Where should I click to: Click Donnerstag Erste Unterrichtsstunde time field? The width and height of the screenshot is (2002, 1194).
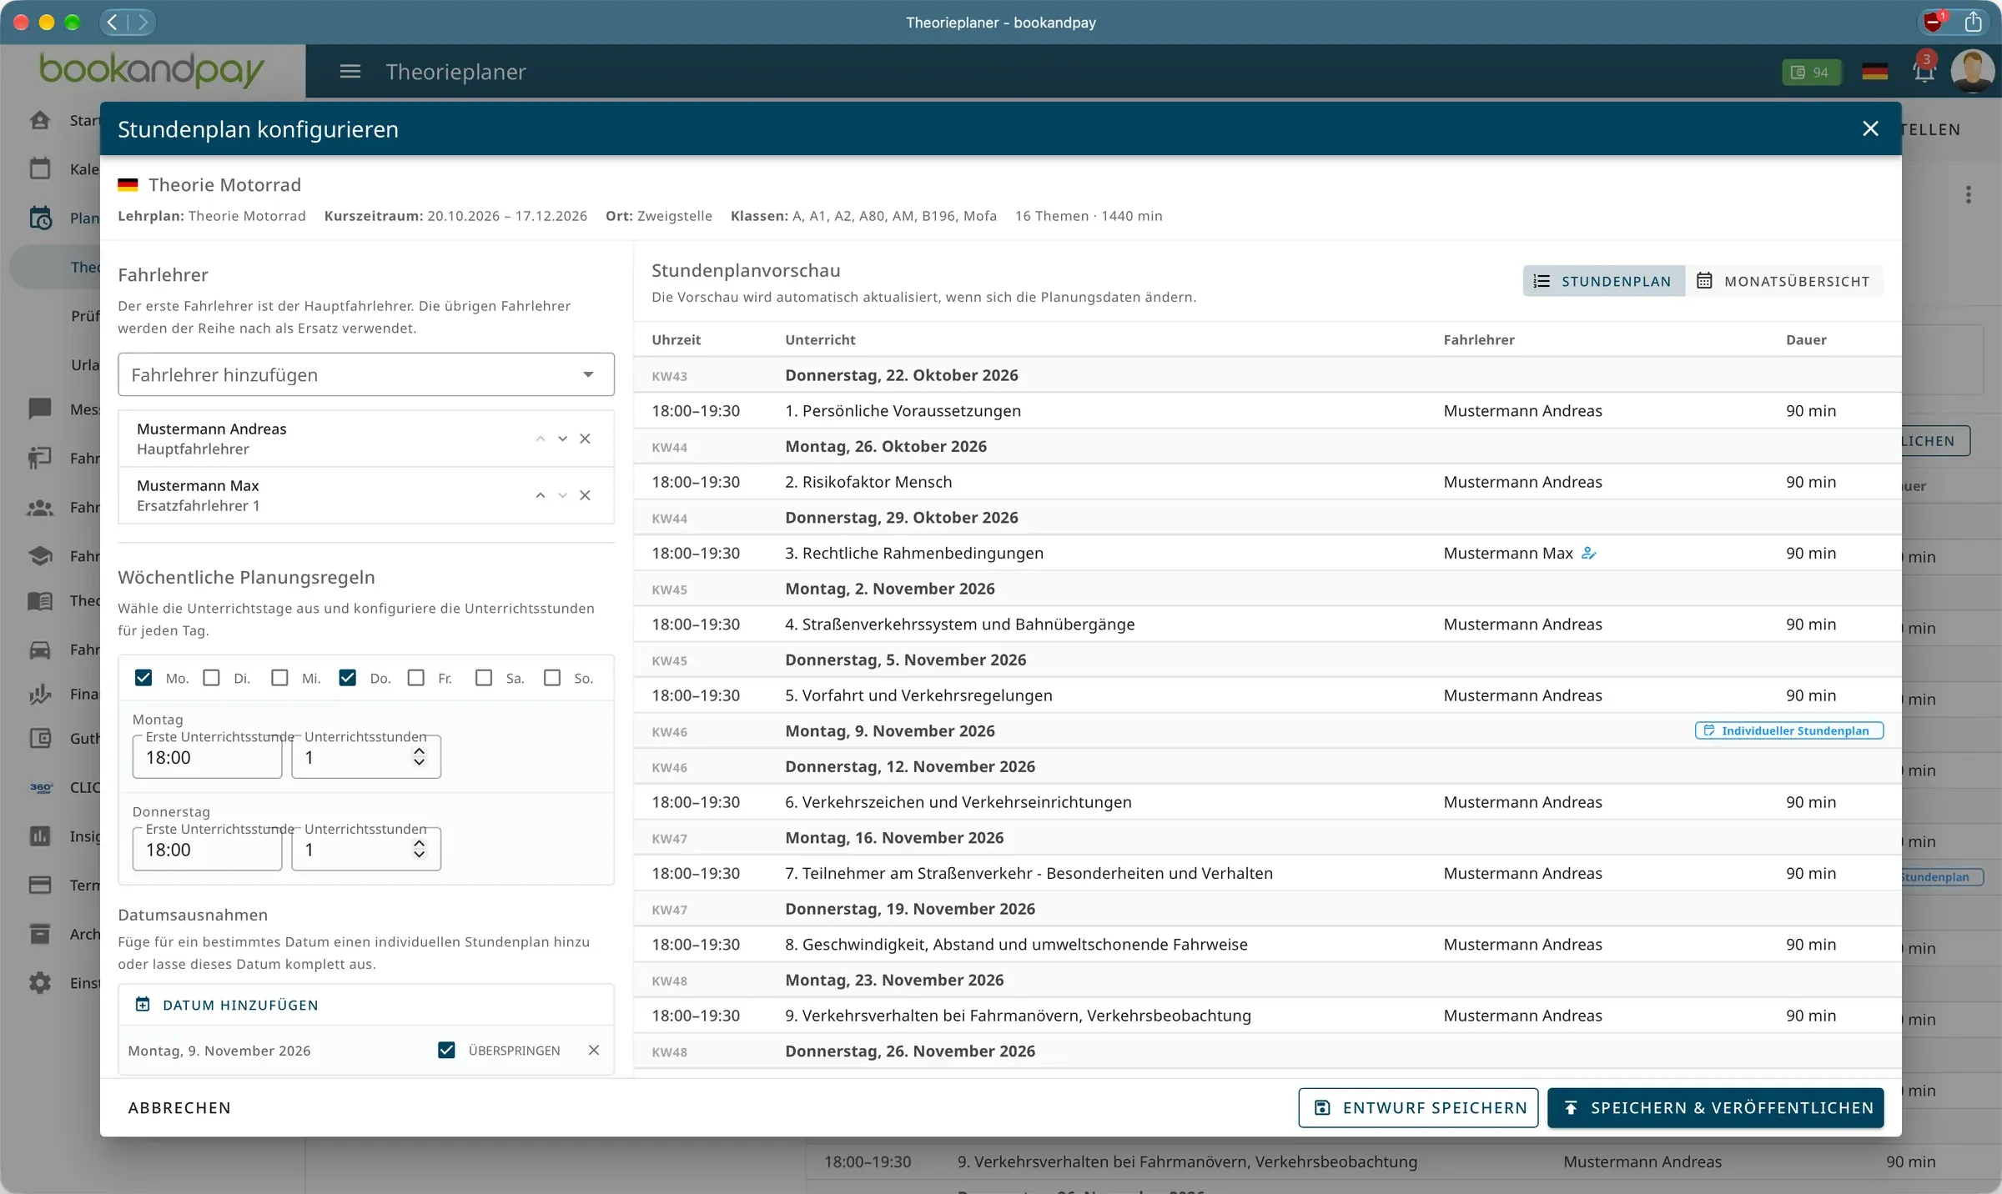[207, 849]
